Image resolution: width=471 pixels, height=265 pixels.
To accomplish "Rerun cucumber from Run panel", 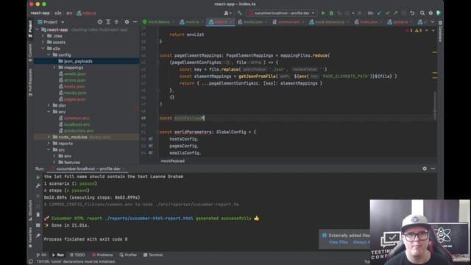I will [38, 177].
